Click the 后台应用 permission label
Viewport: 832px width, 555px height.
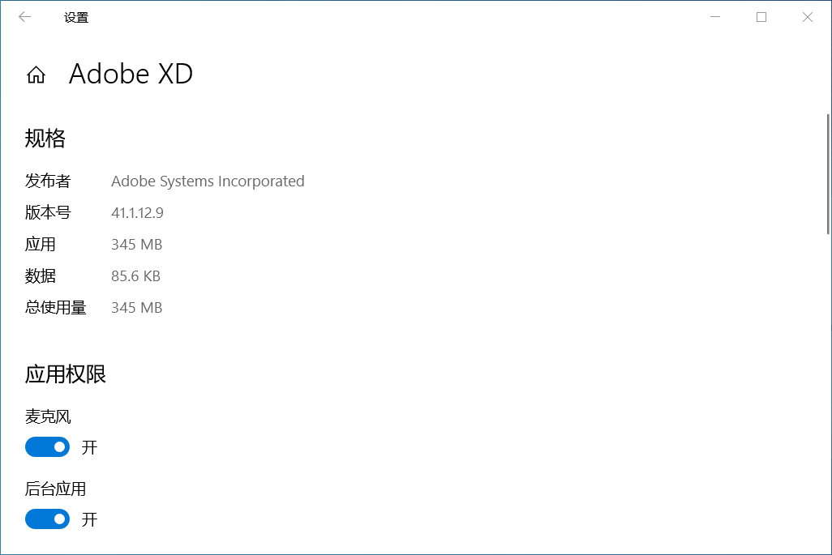tap(55, 489)
